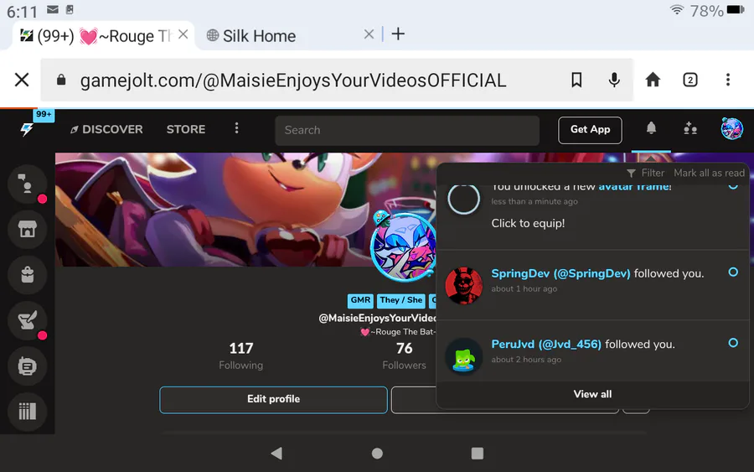Image resolution: width=754 pixels, height=472 pixels.
Task: Click the They / She pronoun tag
Action: click(x=401, y=301)
